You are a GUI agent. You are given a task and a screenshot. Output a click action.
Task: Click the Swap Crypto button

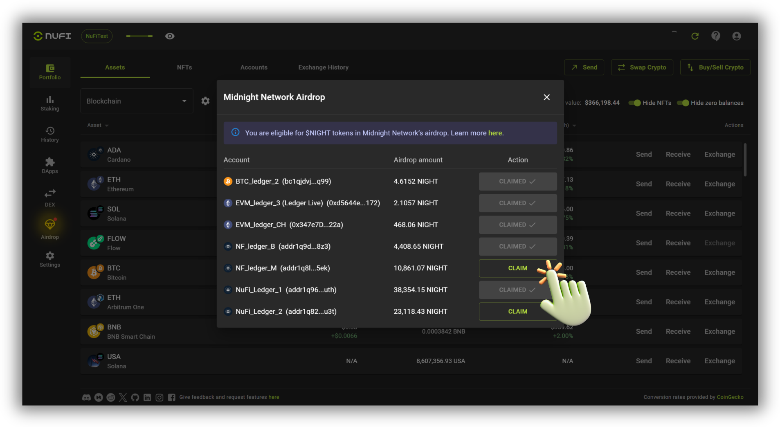tap(642, 67)
